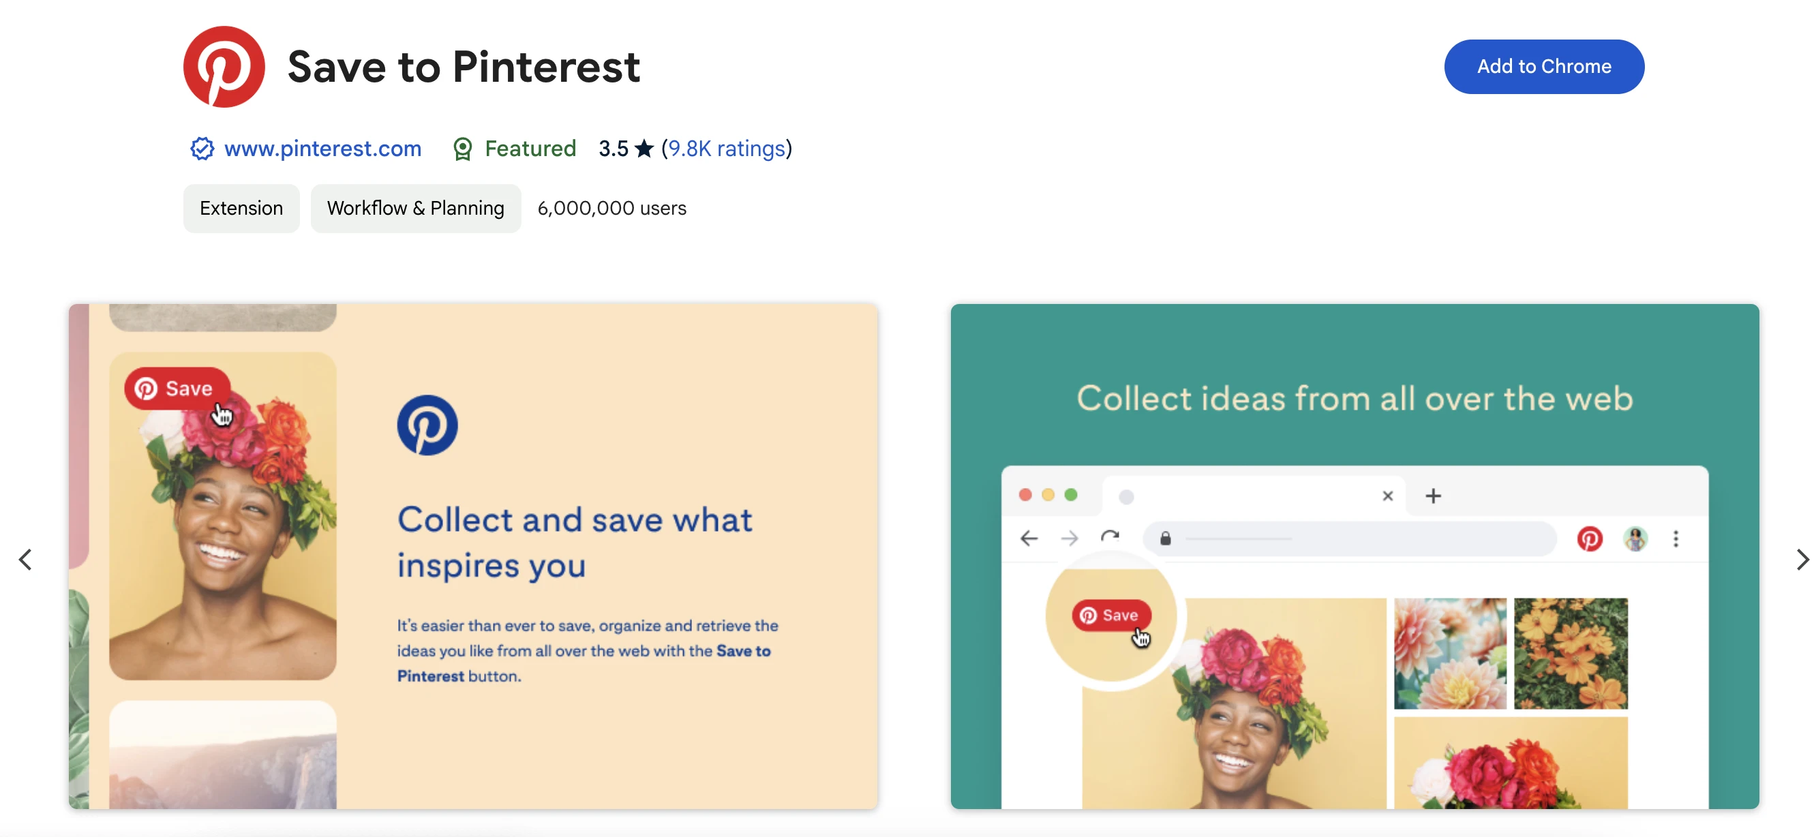Click the verified publisher badge icon
1816x837 pixels.
tap(202, 149)
